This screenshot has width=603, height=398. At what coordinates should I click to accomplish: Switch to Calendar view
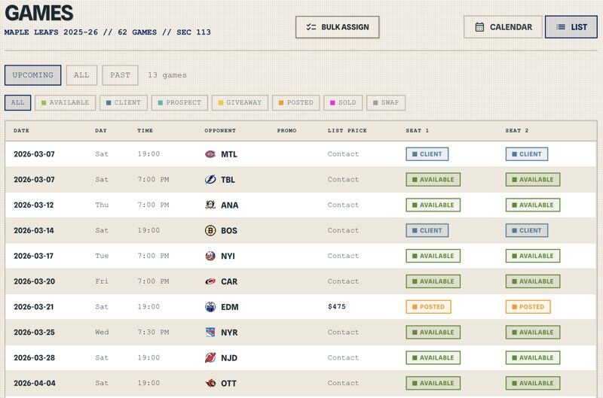coord(503,27)
